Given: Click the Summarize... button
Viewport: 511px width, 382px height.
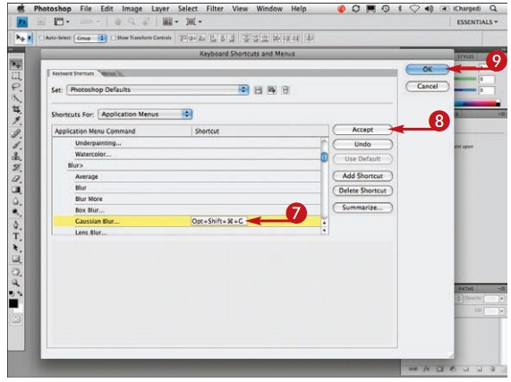Looking at the screenshot, I should [362, 208].
